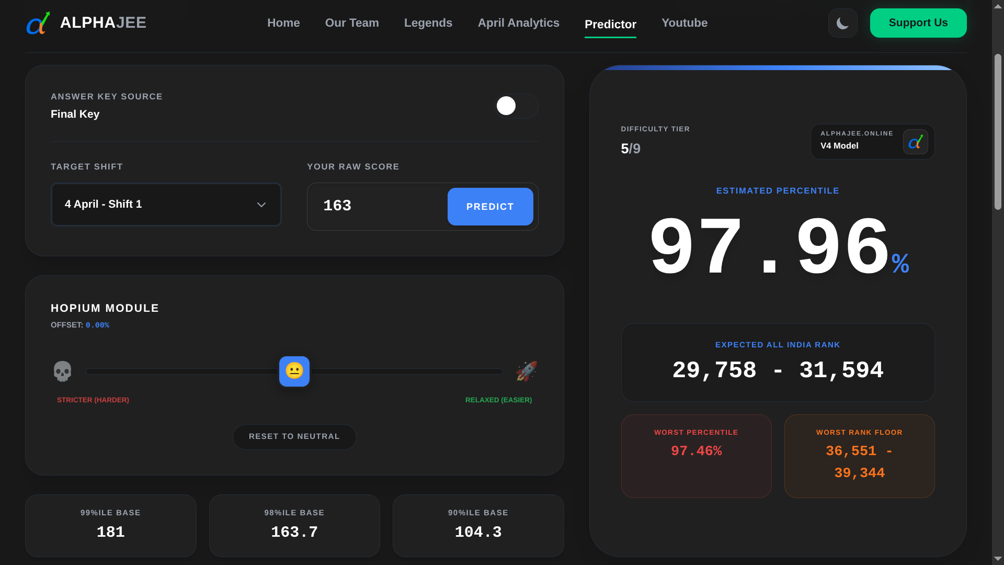This screenshot has width=1004, height=565.
Task: Open the Home menu item
Action: [283, 23]
